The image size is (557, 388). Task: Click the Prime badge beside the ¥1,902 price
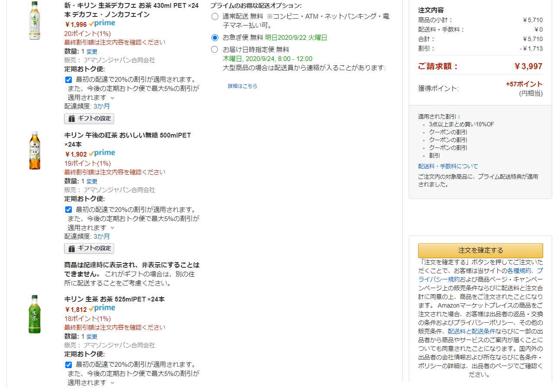point(102,154)
